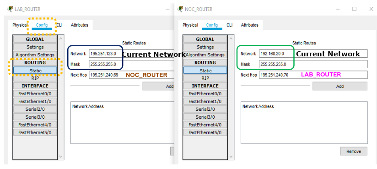Select Static routing in LAB_ROUTER sidebar
This screenshot has width=377, height=169.
[35, 71]
